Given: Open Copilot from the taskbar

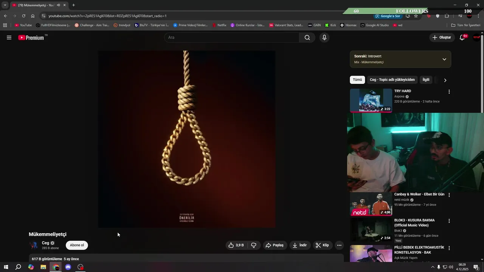Looking at the screenshot, I should tap(31, 267).
